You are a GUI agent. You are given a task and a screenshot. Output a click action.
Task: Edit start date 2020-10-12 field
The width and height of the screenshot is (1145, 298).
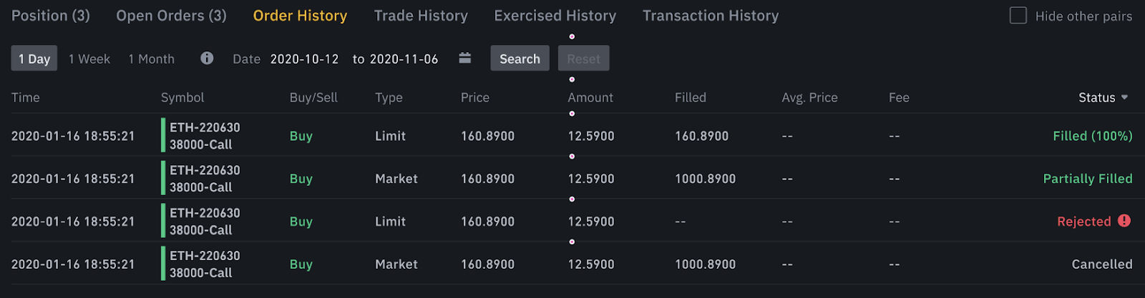coord(305,59)
